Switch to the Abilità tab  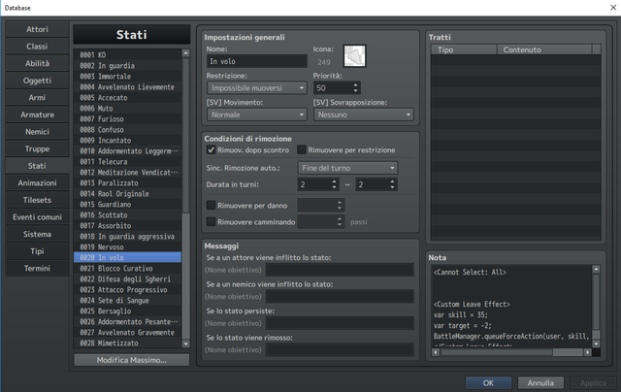(37, 63)
